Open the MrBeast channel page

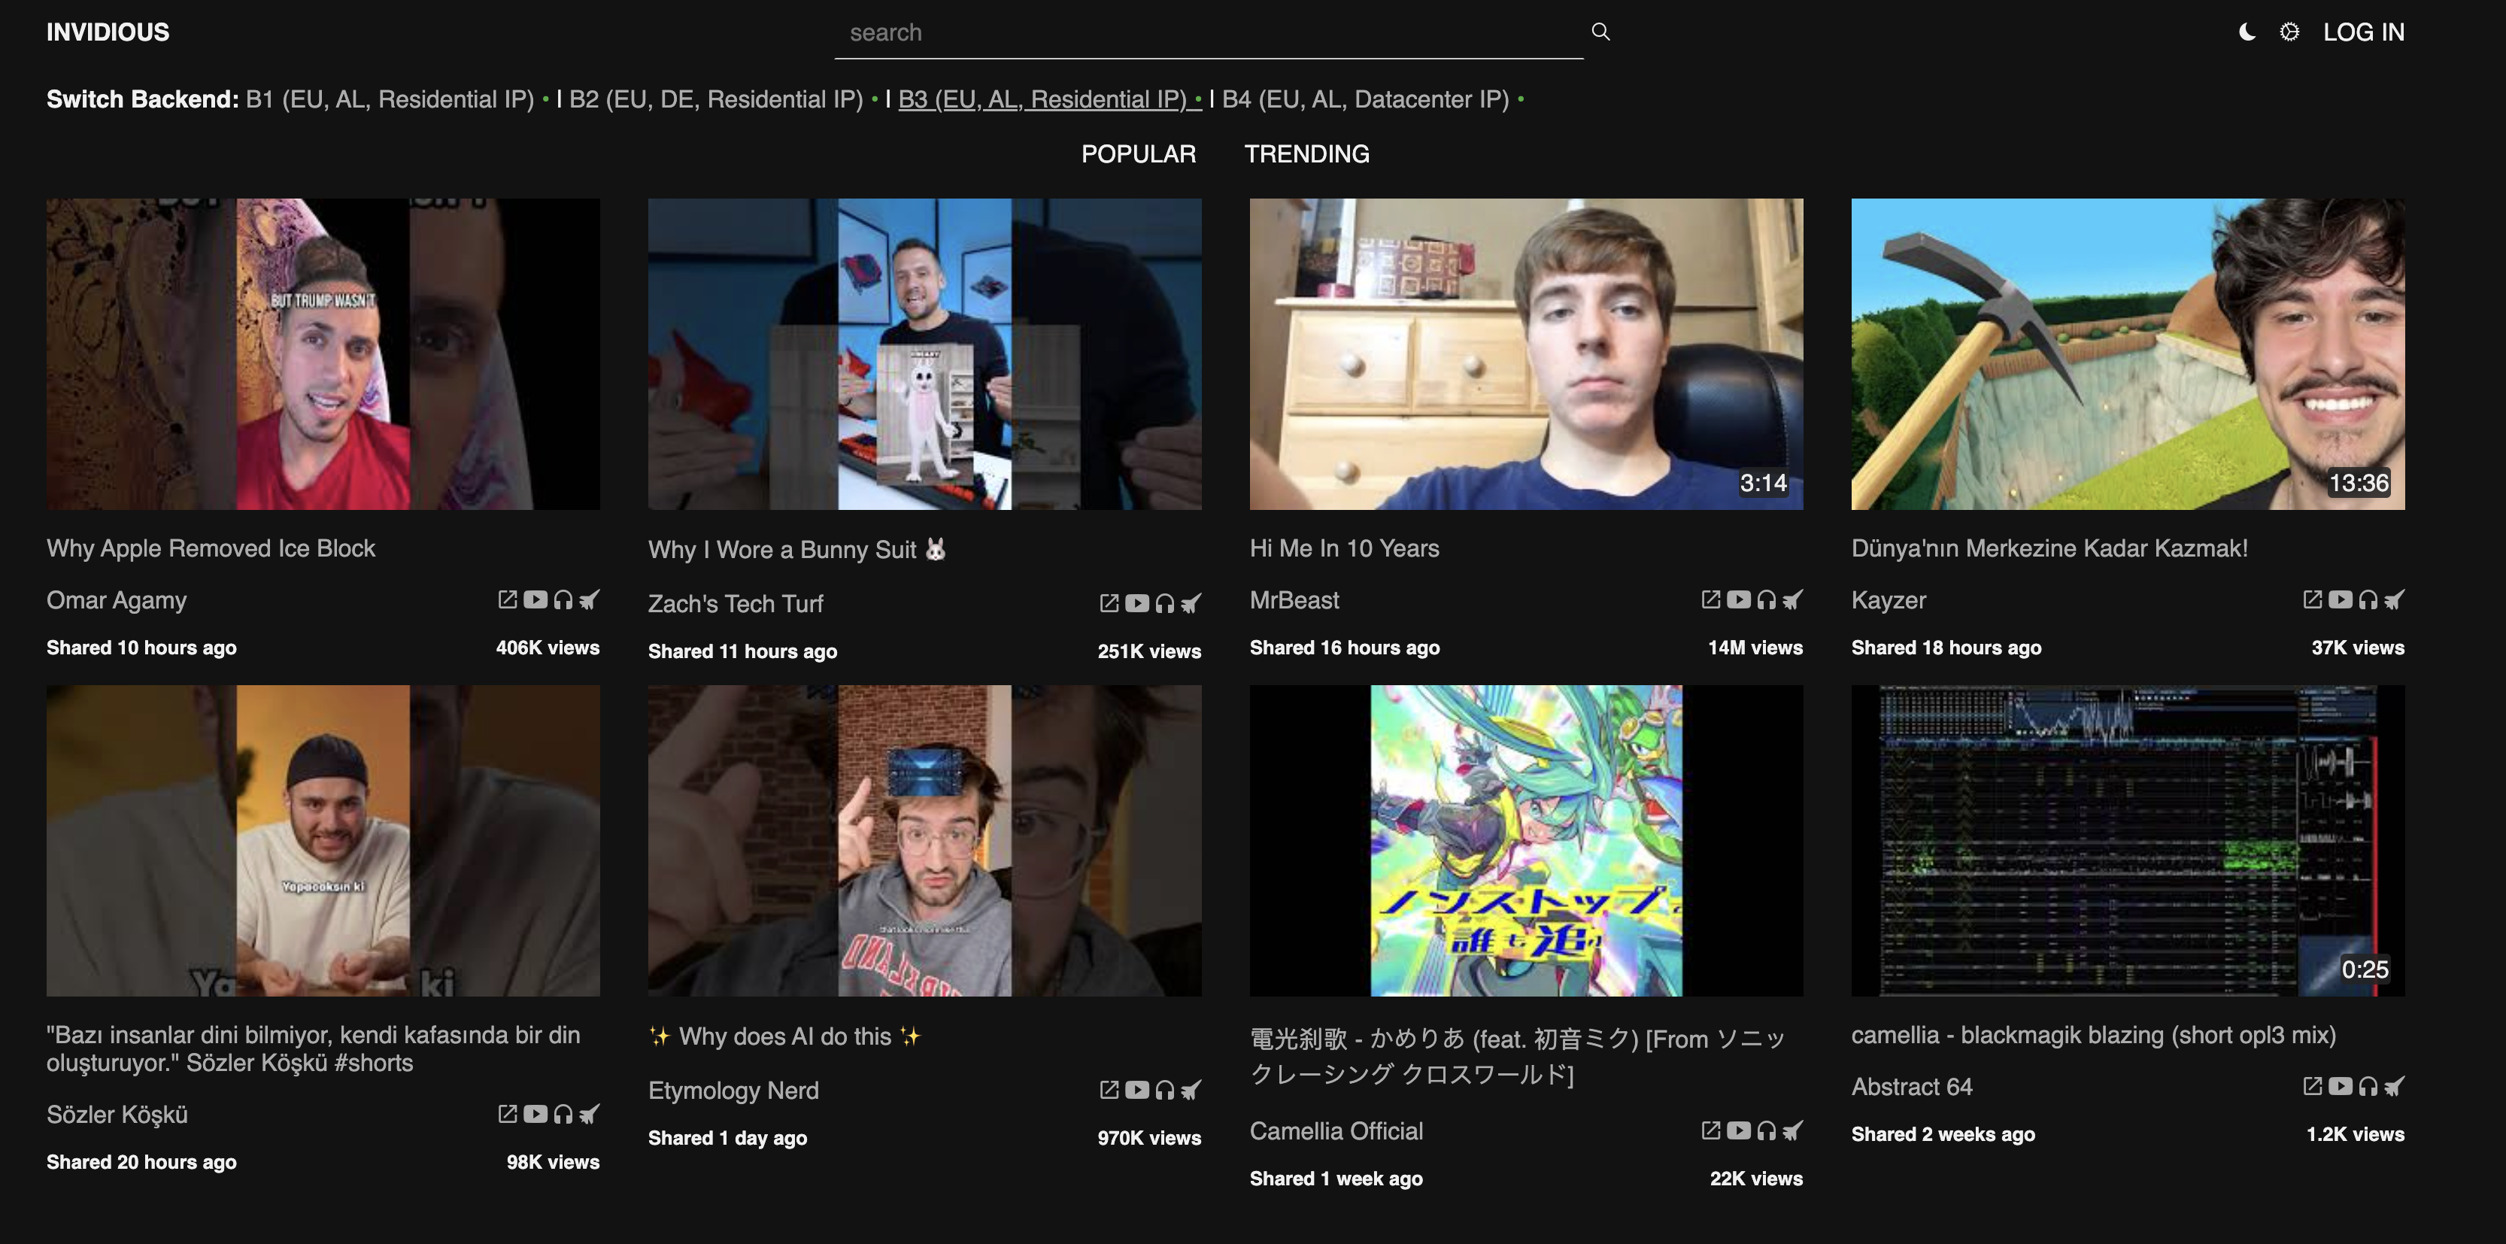[x=1294, y=599]
